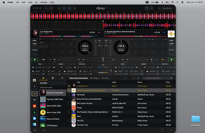
Task: Select the Beatsource icon in library sidebar
Action: tap(34, 118)
